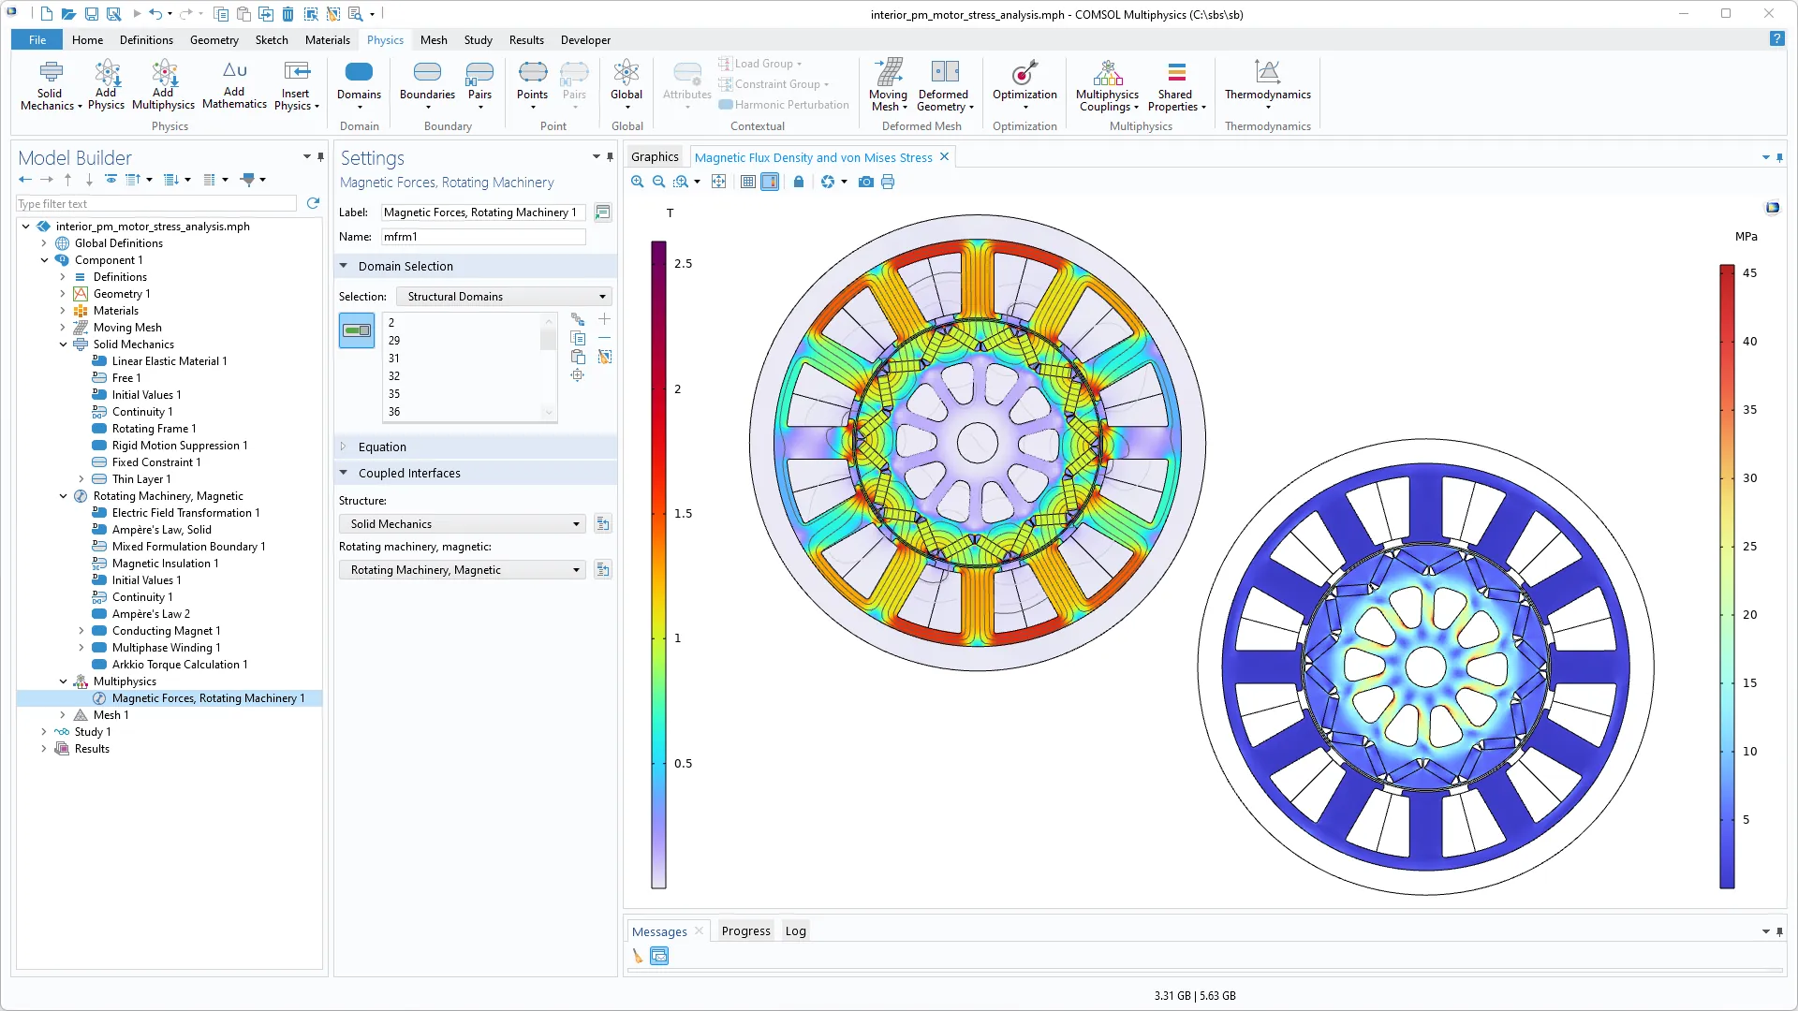1798x1011 pixels.
Task: Click the Lock plot window icon
Action: (798, 182)
